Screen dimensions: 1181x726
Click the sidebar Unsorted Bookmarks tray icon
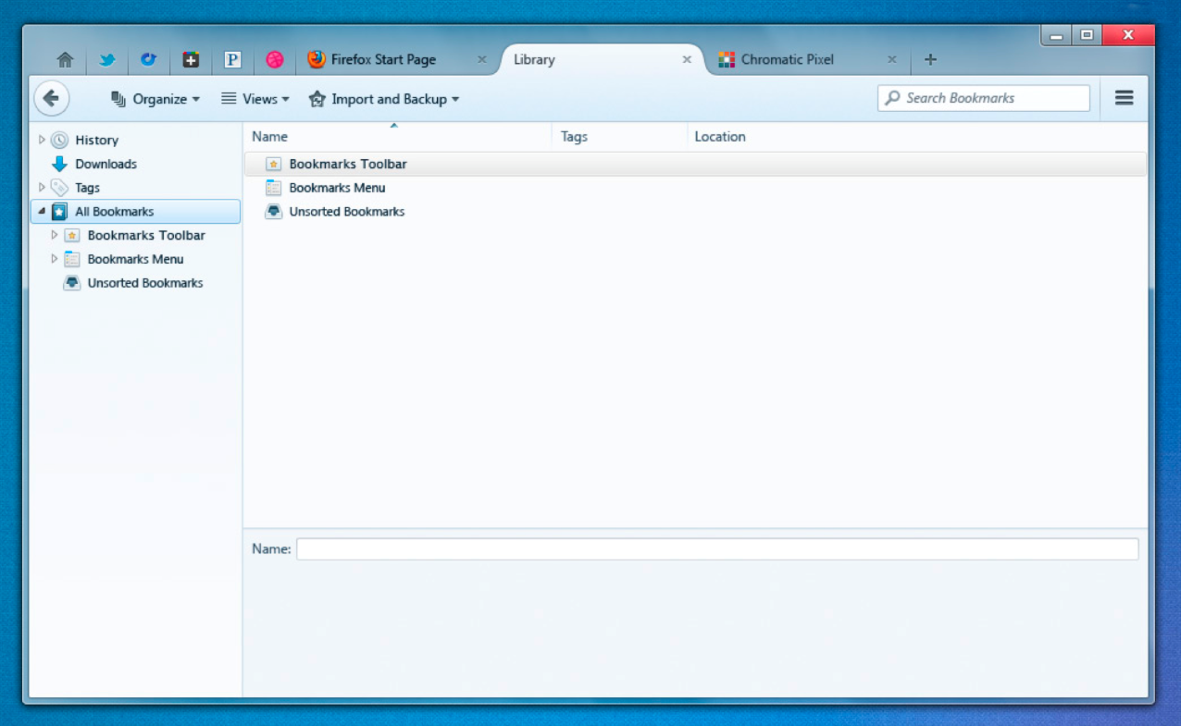72,283
